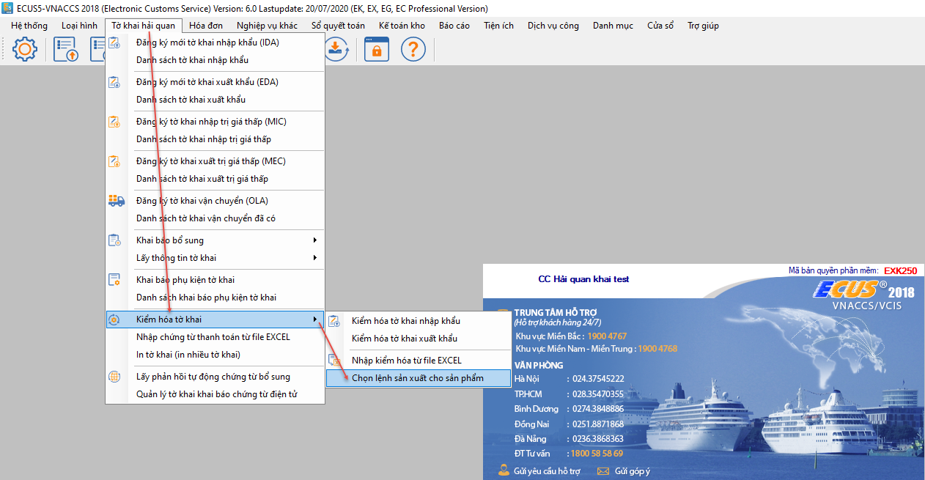The height and width of the screenshot is (480, 925).
Task: Select Danh sách khai báo phụ kiện tờ khai
Action: tap(215, 298)
